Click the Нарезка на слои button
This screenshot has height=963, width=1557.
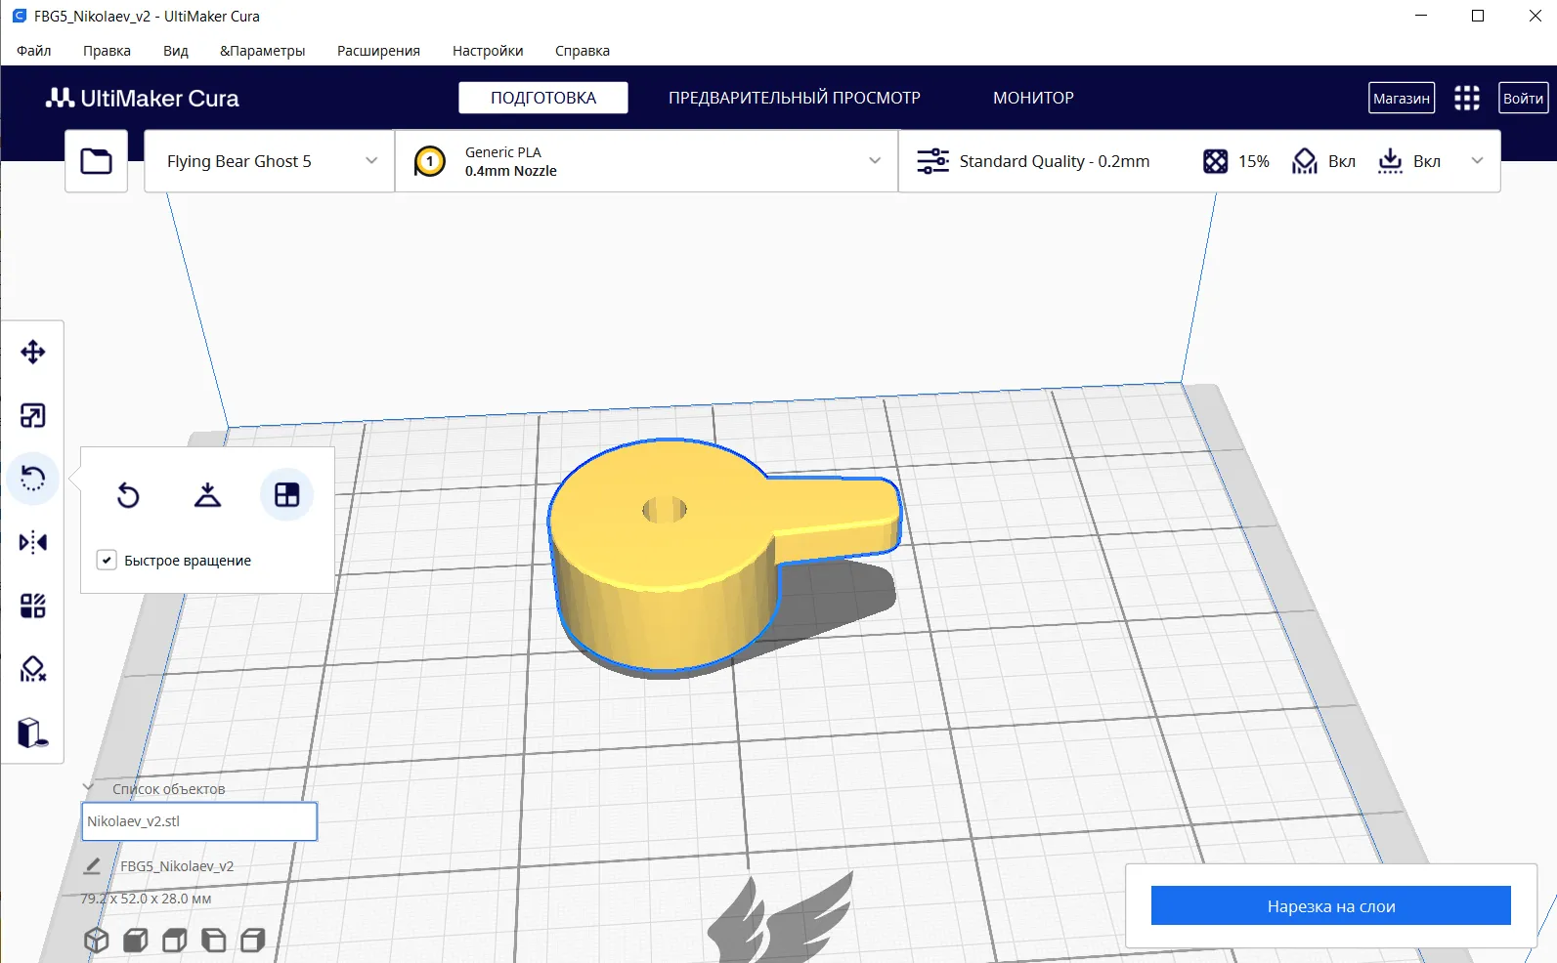1330,906
